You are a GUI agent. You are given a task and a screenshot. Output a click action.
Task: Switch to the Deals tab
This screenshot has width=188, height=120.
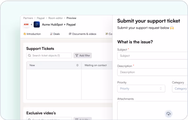pos(55,34)
